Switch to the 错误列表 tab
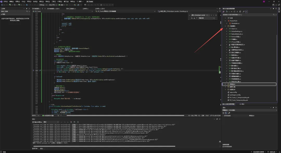The image size is (281, 153). pos(35,149)
